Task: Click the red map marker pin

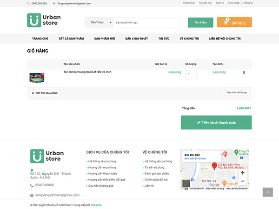Action: point(214,166)
